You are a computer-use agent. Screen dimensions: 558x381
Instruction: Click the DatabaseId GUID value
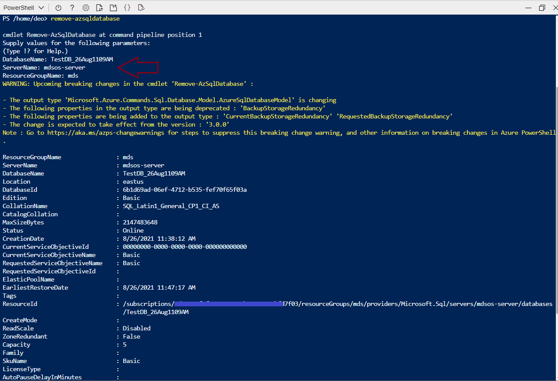[185, 190]
